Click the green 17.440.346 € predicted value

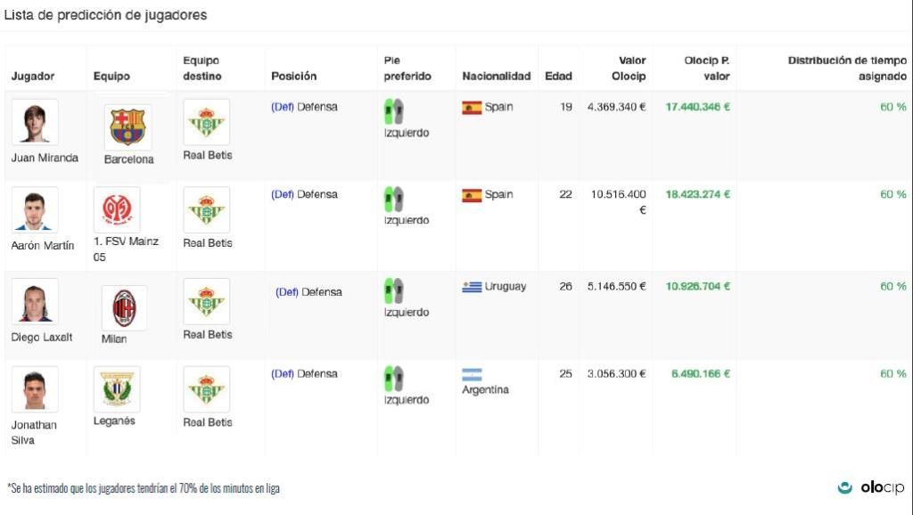(x=697, y=107)
